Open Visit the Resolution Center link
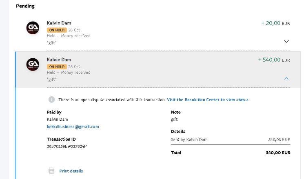The image size is (306, 179). (208, 99)
